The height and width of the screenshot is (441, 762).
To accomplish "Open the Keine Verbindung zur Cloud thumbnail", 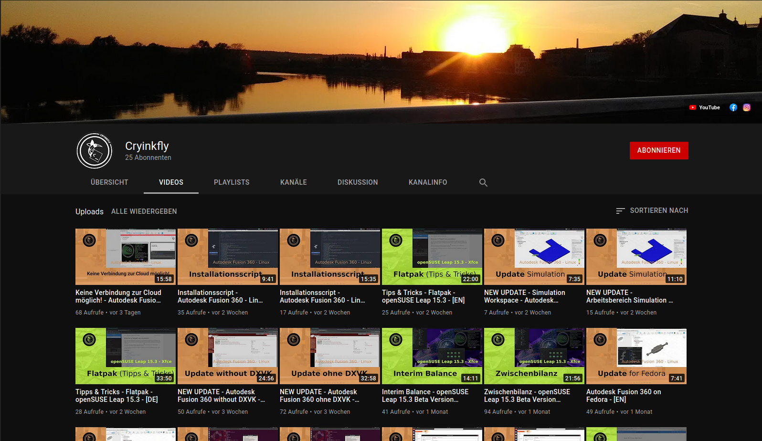I will 126,257.
